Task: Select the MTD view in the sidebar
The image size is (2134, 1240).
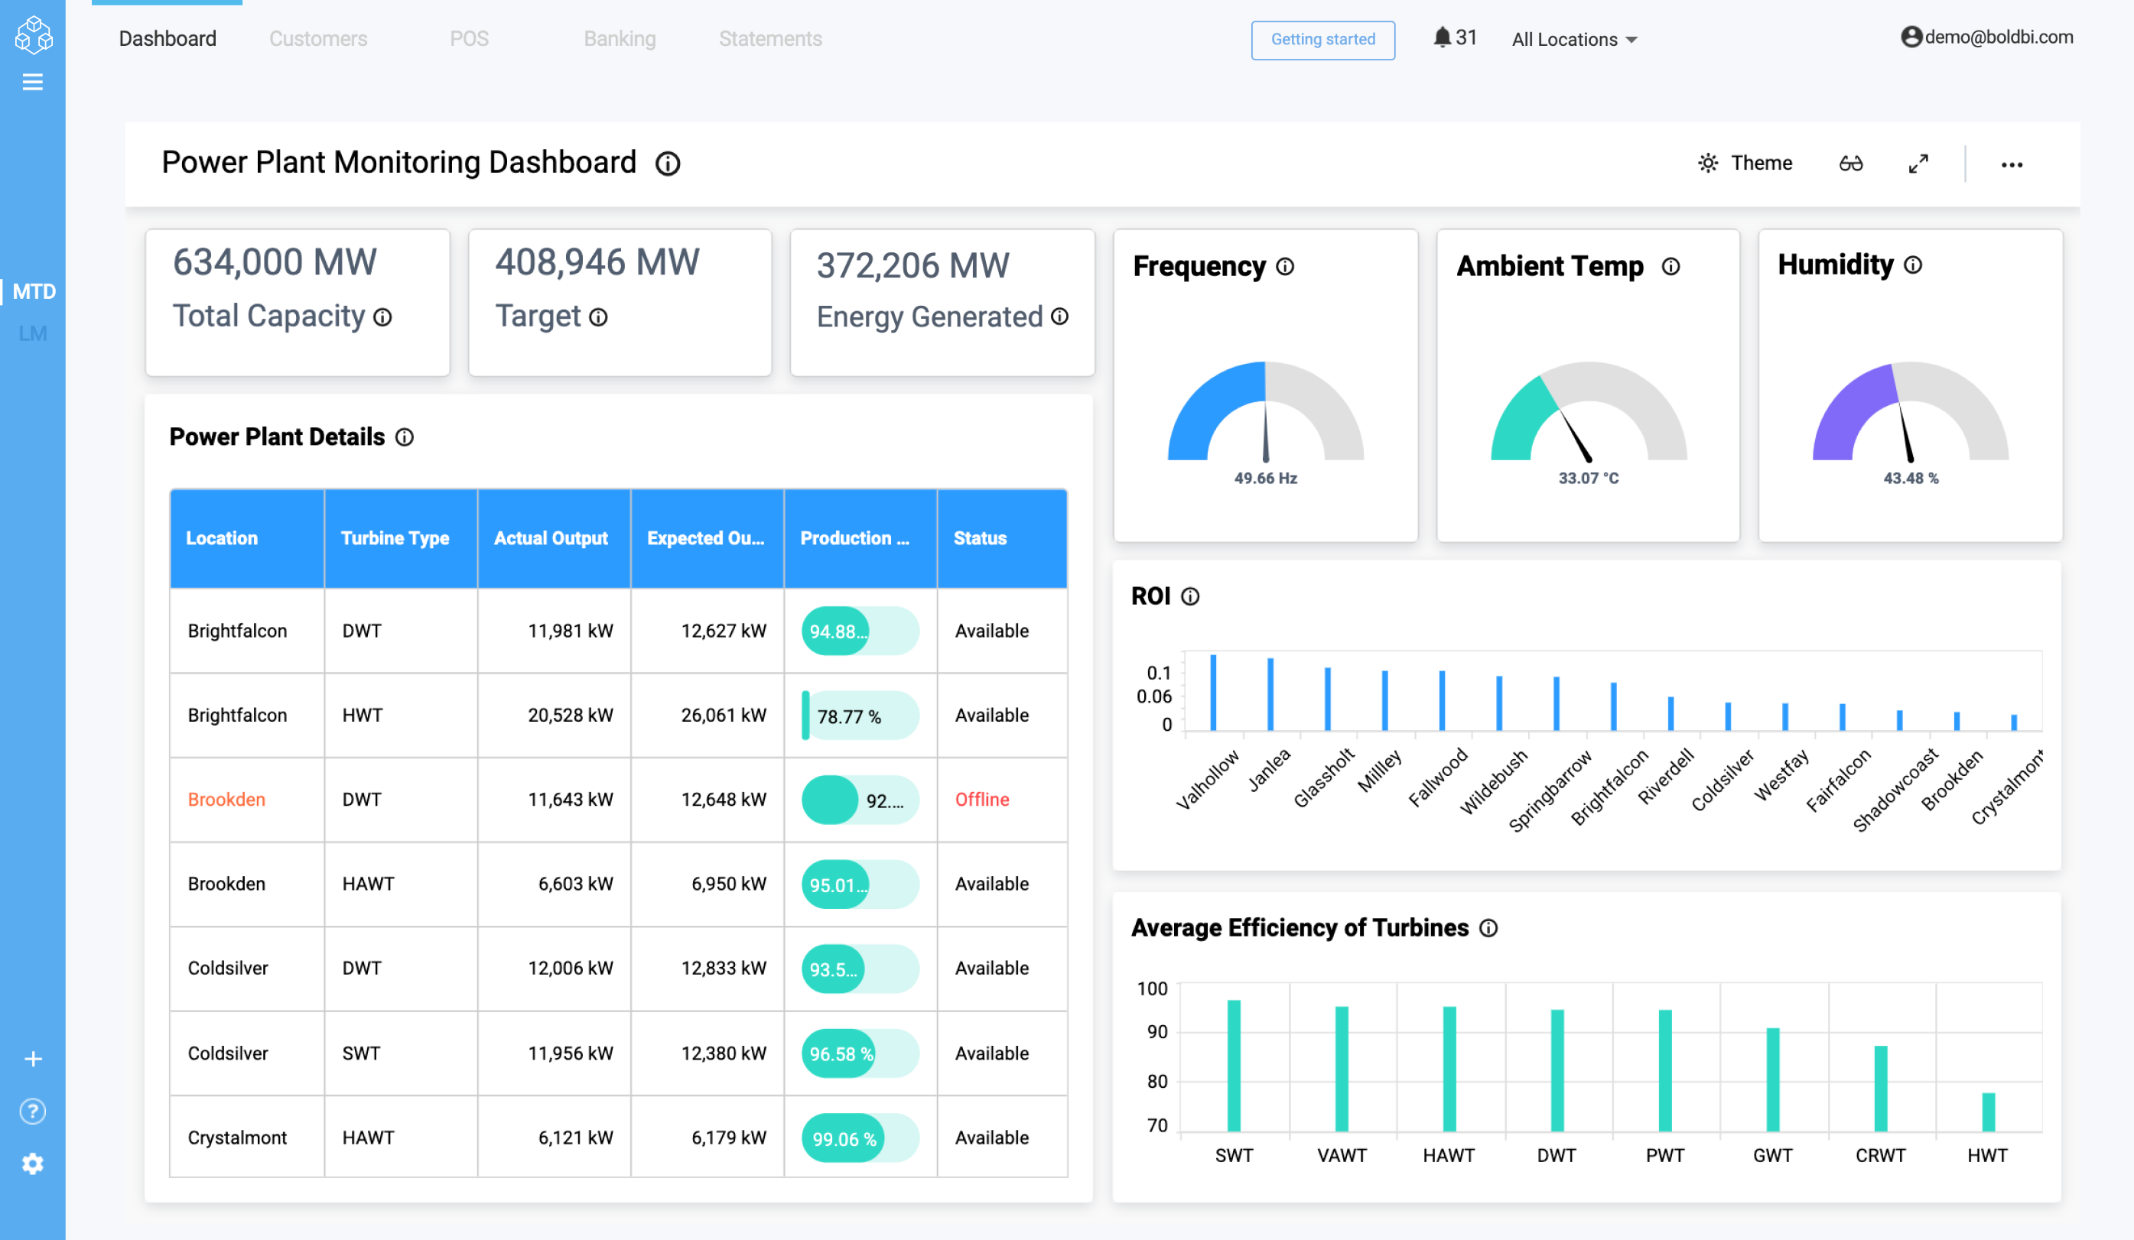Action: [x=34, y=291]
